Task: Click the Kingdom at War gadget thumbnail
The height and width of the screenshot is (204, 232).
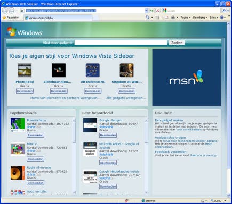Action: pos(126,70)
